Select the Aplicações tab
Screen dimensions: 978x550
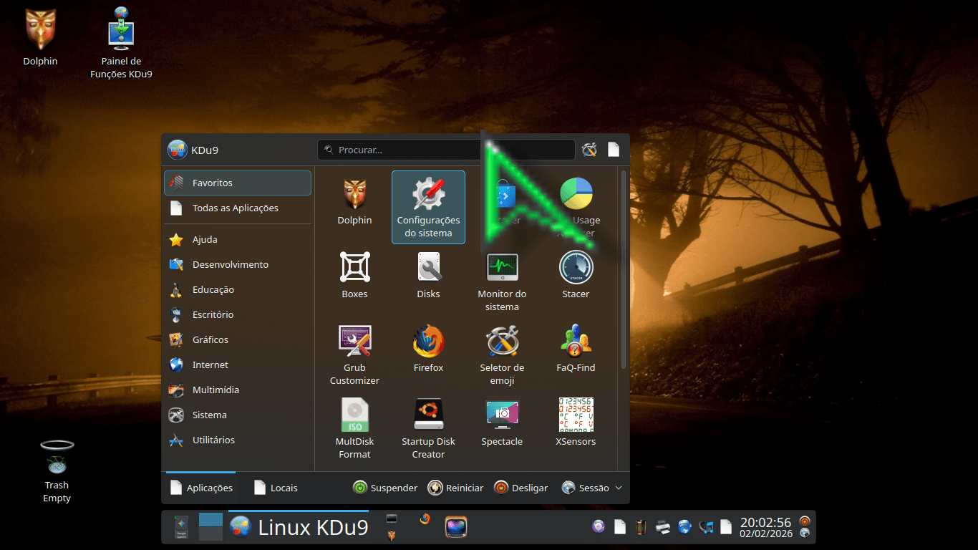[201, 488]
